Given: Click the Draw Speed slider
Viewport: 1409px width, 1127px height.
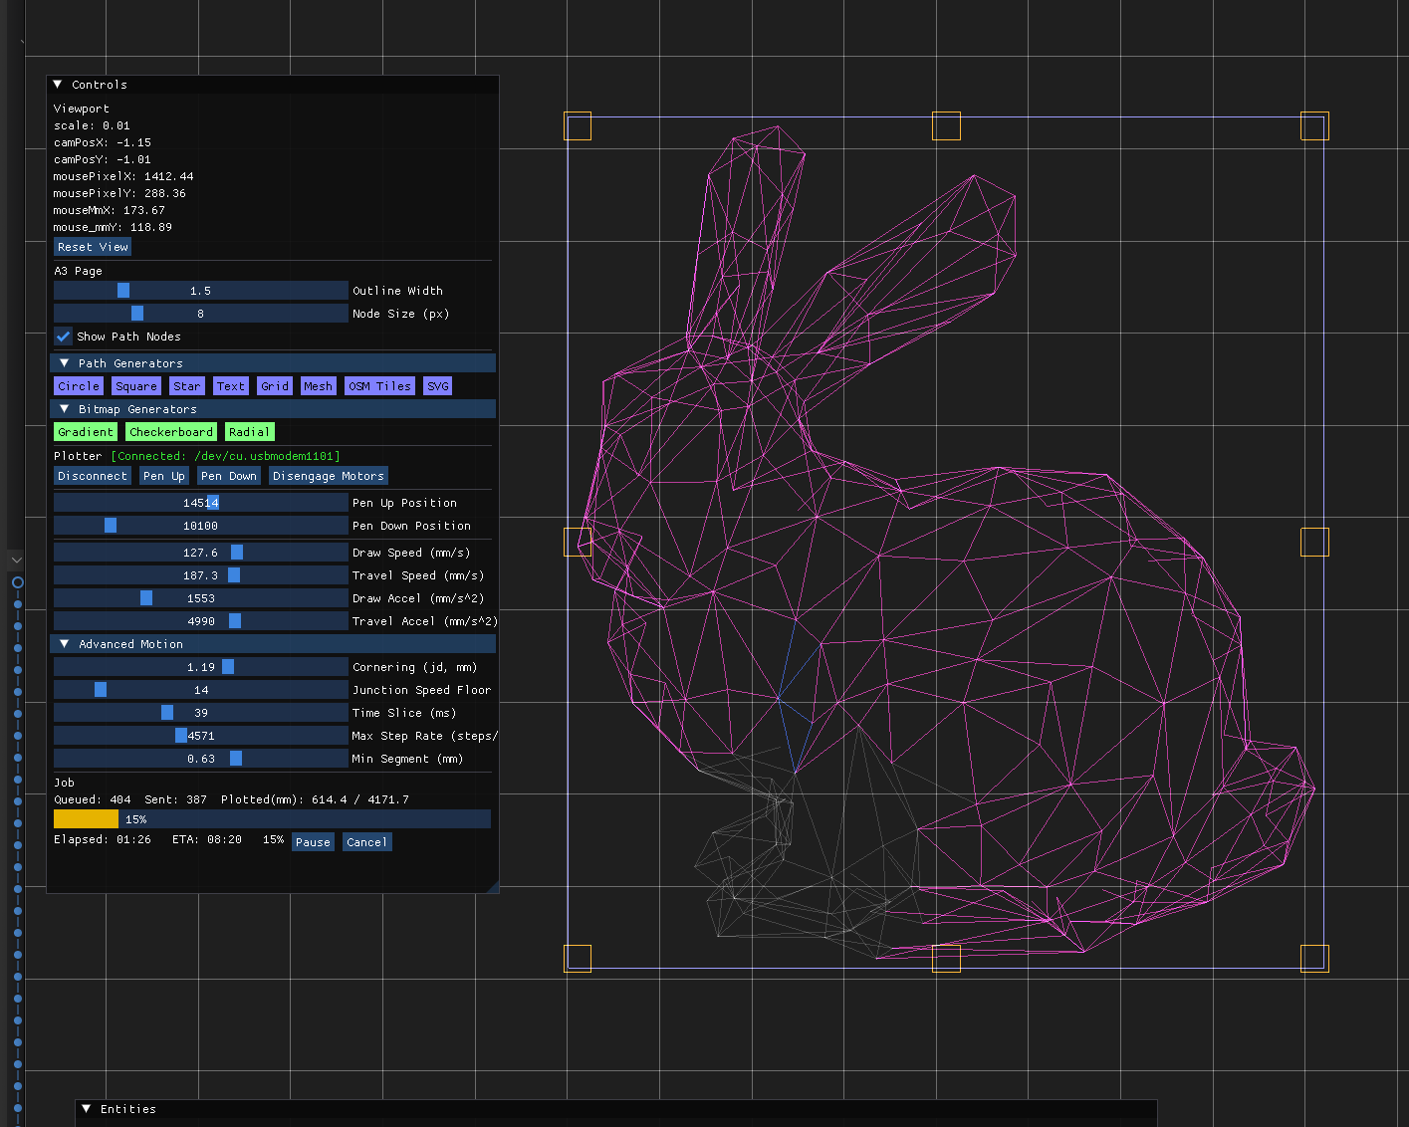Looking at the screenshot, I should click(200, 553).
